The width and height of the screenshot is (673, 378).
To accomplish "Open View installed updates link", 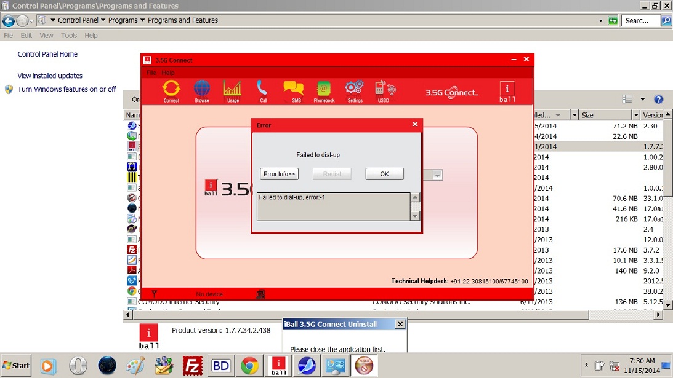I will pyautogui.click(x=50, y=76).
